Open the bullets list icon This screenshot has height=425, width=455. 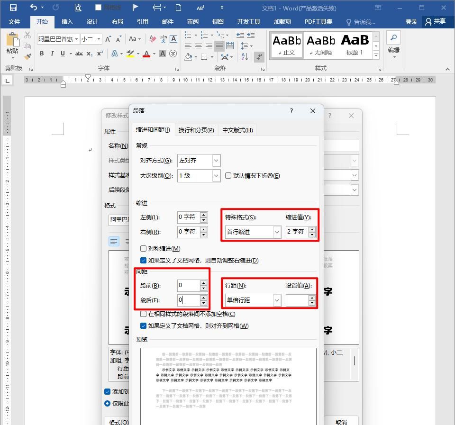click(x=188, y=35)
